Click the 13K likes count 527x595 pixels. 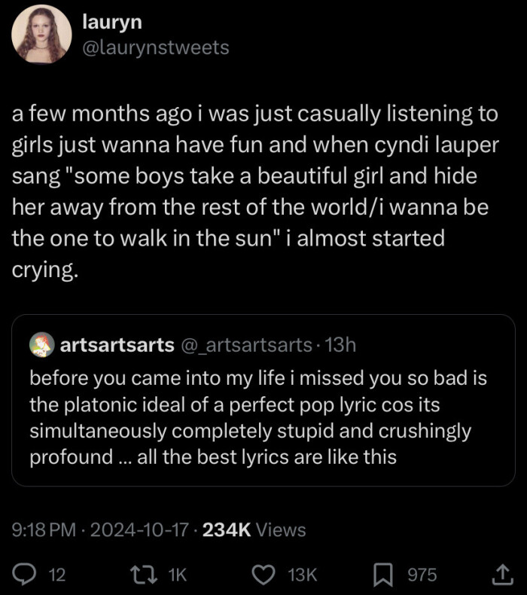tap(303, 575)
